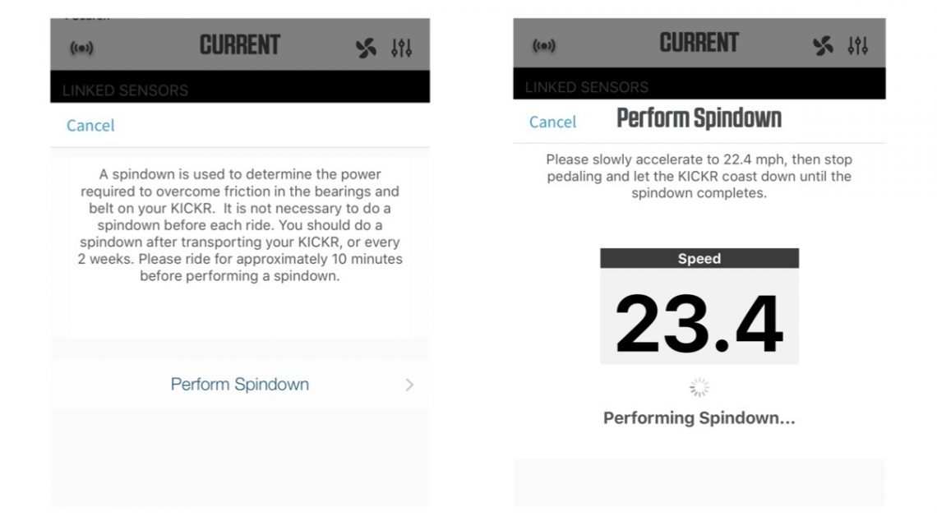Click the Speed header bar
The height and width of the screenshot is (526, 937).
pos(699,259)
